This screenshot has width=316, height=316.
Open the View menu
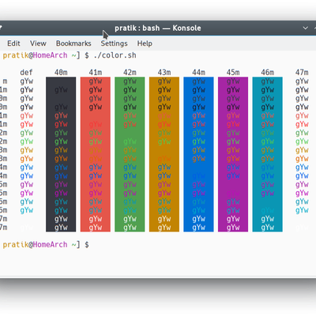pyautogui.click(x=38, y=43)
